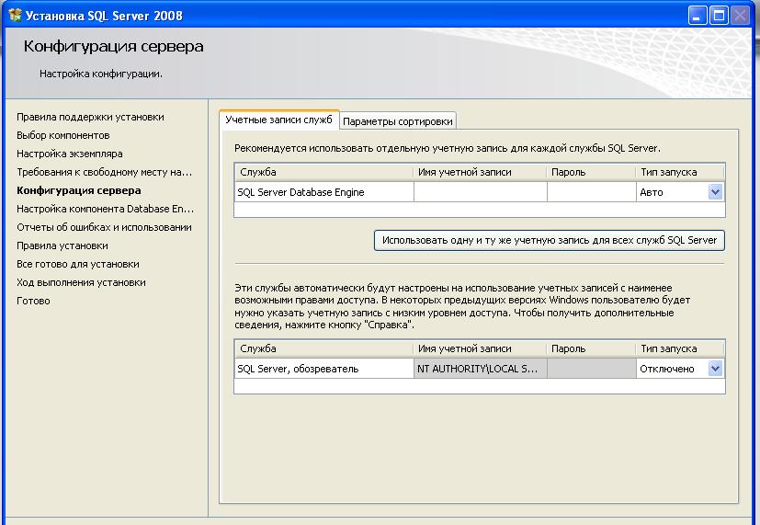The image size is (760, 525).
Task: Click Имя учетной записи header in lower table
Action: [481, 348]
